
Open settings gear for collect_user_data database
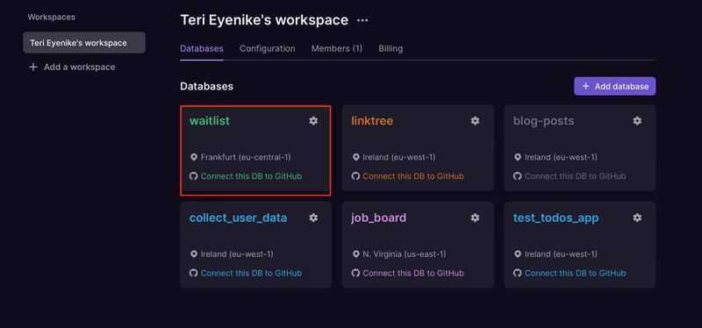(313, 217)
